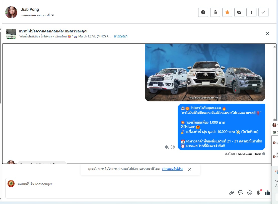Delete the conversation using trash icon
The width and height of the screenshot is (278, 204).
pyautogui.click(x=215, y=12)
